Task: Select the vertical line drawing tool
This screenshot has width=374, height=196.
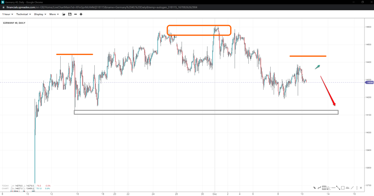Action: [357, 188]
